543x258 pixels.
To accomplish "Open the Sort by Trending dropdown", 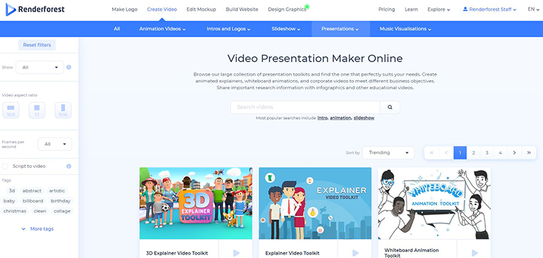I will 388,152.
